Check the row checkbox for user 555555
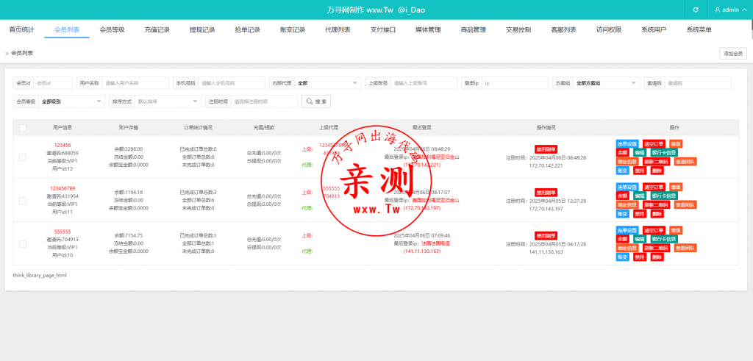 point(23,244)
